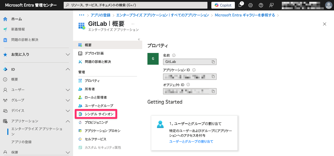Open the user account avatar
Image resolution: width=334 pixels, height=156 pixels.
coord(328,5)
